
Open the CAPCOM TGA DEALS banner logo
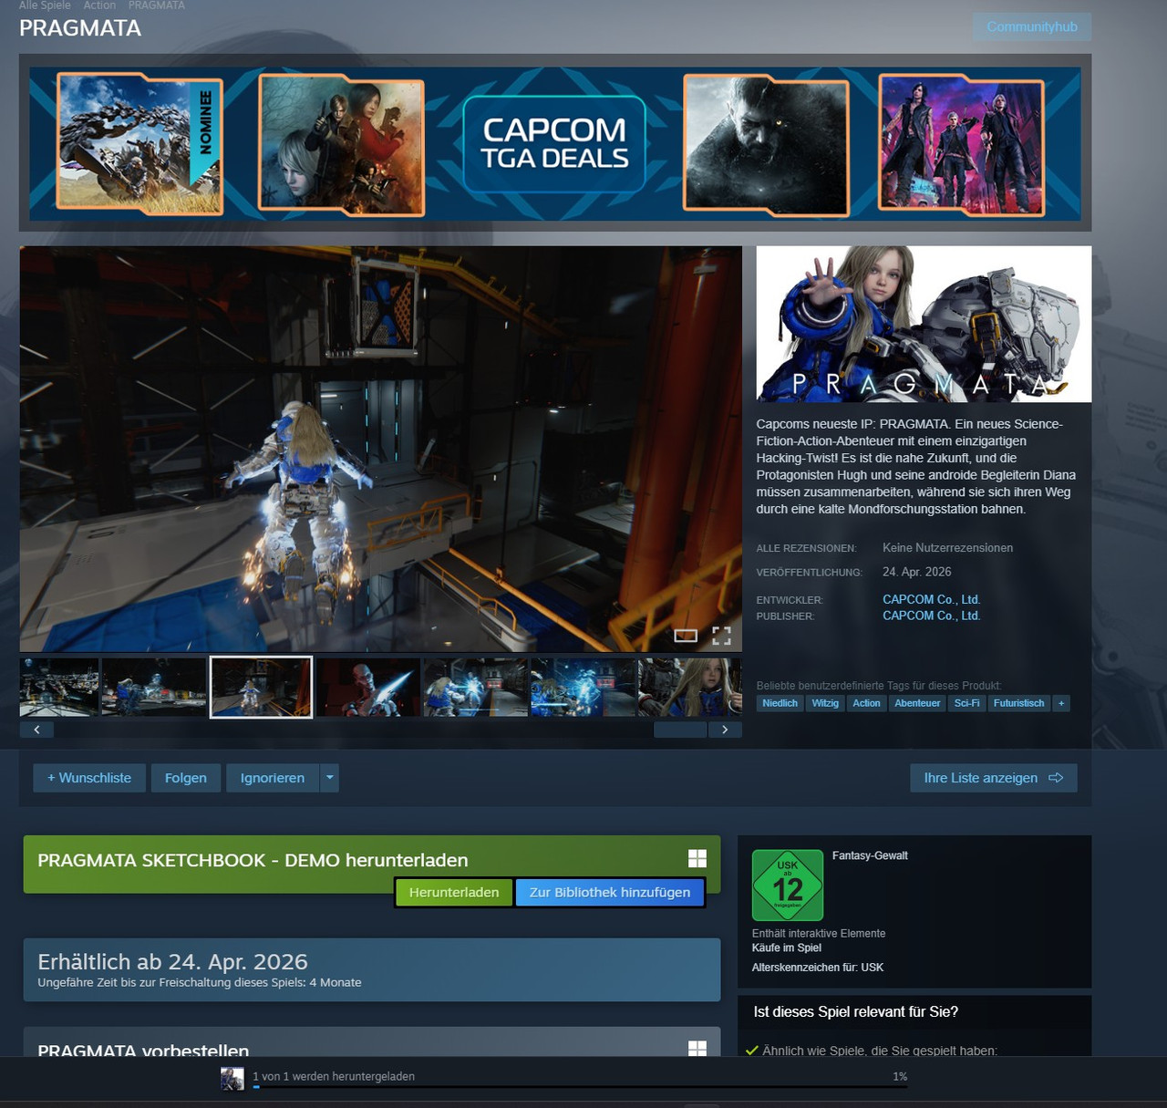pos(554,144)
